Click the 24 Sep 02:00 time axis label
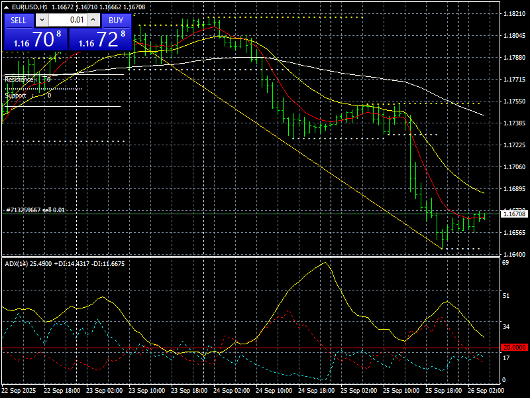The image size is (530, 398). point(231,391)
